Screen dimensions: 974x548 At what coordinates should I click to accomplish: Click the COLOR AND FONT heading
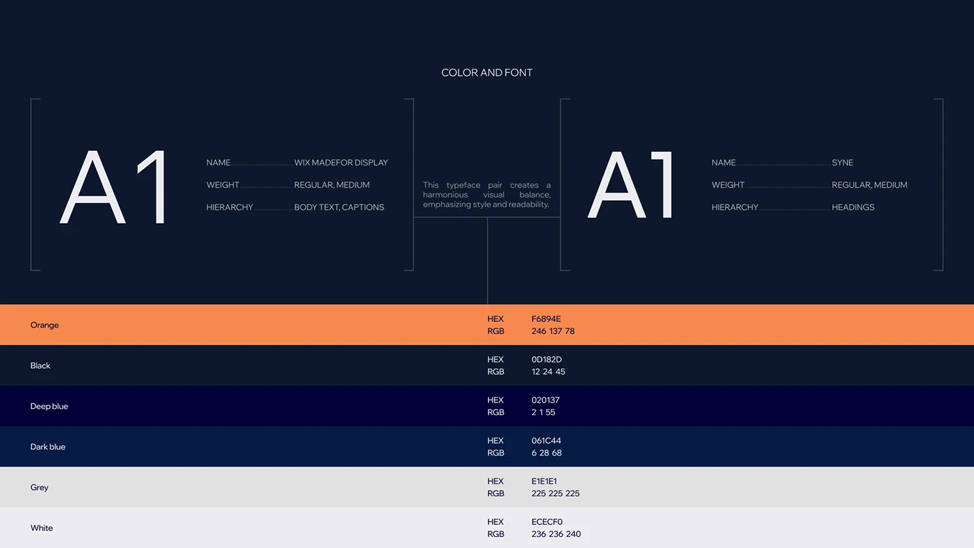486,72
